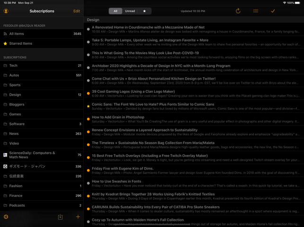Click the Design section header
304x227 pixels.
(x=194, y=20)
